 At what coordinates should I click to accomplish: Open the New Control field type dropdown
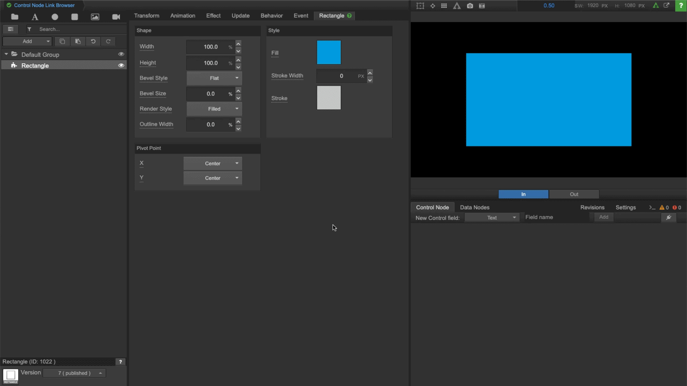click(492, 218)
